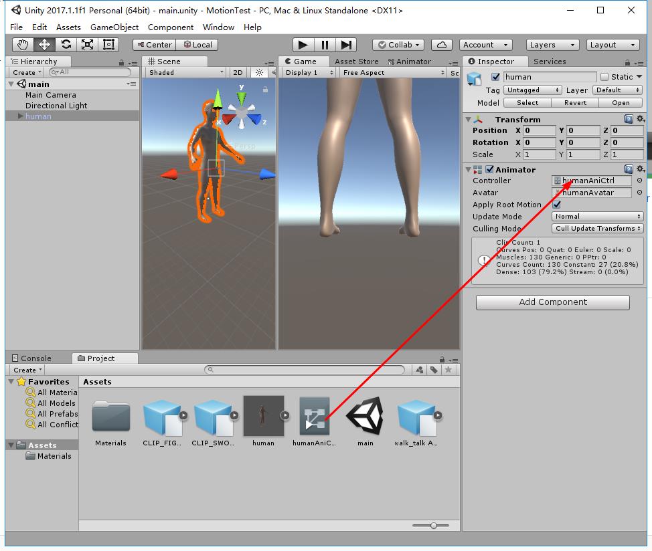The image size is (652, 551).
Task: Open Animator component gear settings
Action: coord(641,169)
